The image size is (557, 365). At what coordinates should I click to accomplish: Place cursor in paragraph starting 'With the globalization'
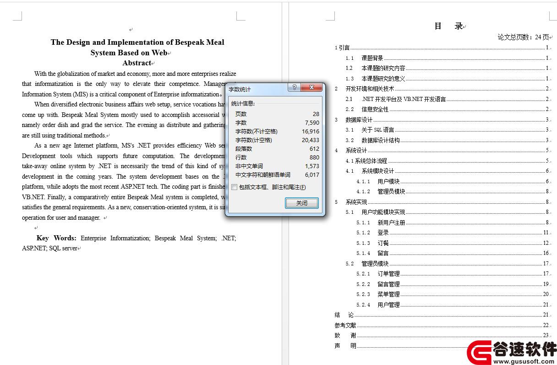coord(129,84)
